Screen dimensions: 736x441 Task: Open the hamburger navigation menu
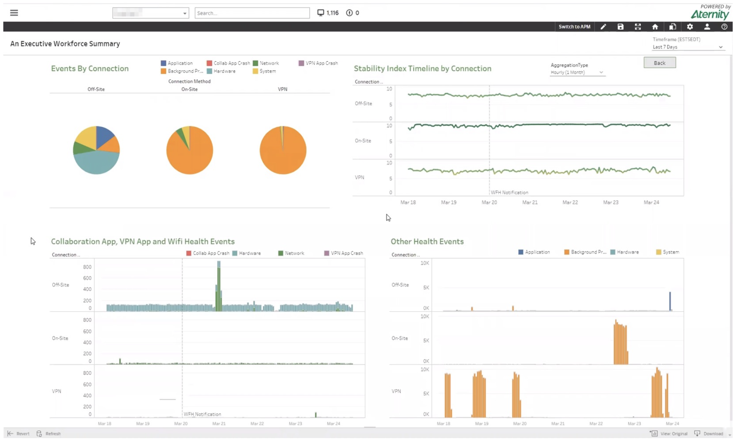pos(14,13)
